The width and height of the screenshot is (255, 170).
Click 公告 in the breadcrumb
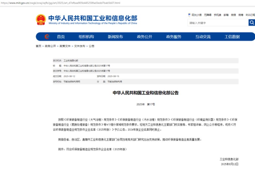click(92, 46)
